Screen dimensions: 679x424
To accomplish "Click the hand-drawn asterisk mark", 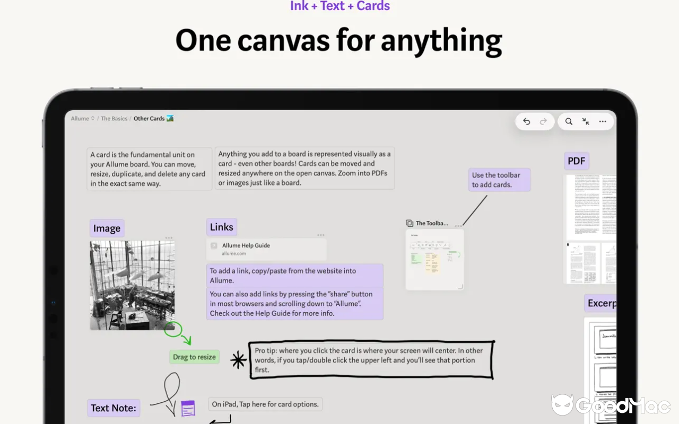I will click(239, 360).
